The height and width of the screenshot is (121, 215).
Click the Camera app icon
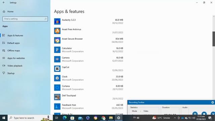click(x=57, y=59)
